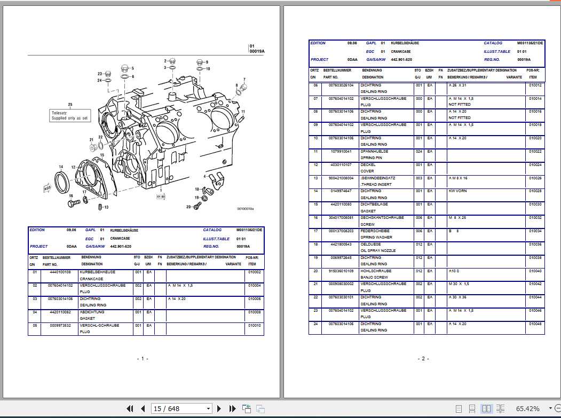Screen dimensions: 561x418
Task: Go to the previous page
Action: (143, 408)
